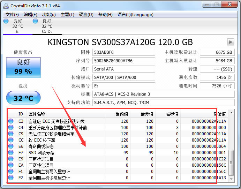Click the blue orb of SSD 剩余寿命 row
Image resolution: width=241 pixels, height=189 pixels.
(11, 153)
